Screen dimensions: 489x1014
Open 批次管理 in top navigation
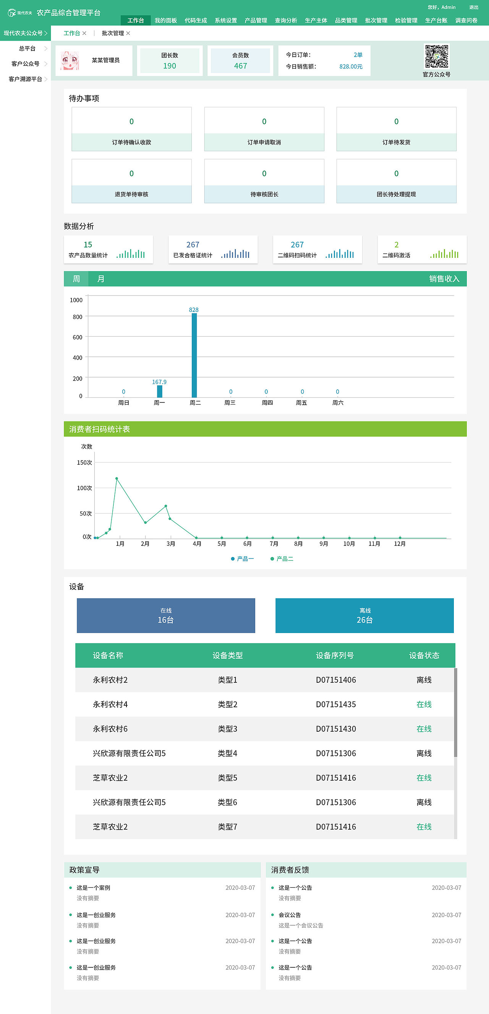(x=376, y=21)
